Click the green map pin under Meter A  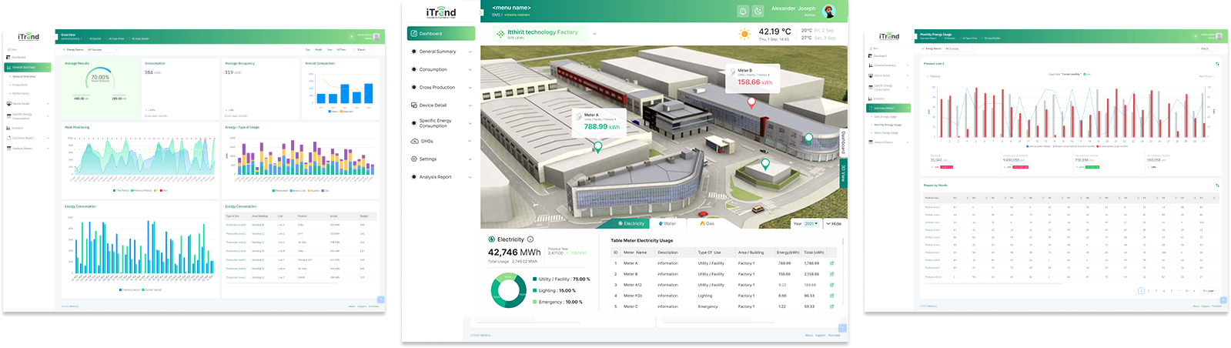[597, 146]
